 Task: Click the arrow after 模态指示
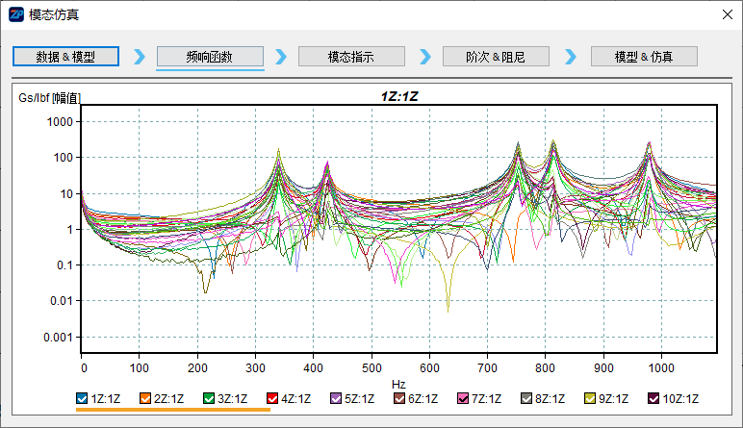pyautogui.click(x=425, y=57)
